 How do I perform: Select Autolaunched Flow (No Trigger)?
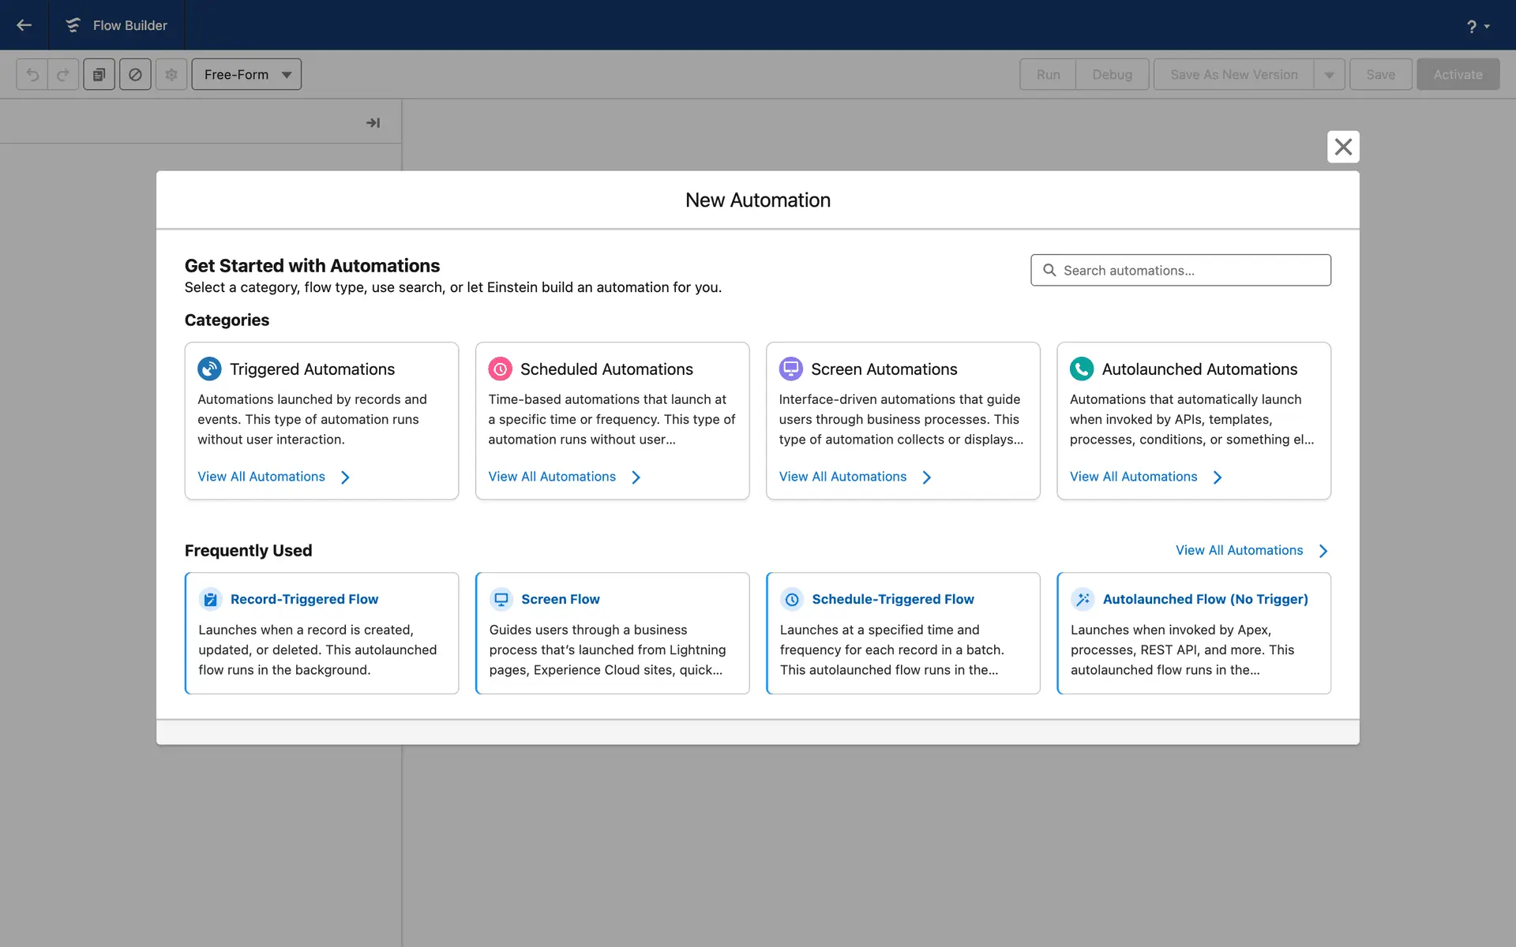tap(1193, 633)
